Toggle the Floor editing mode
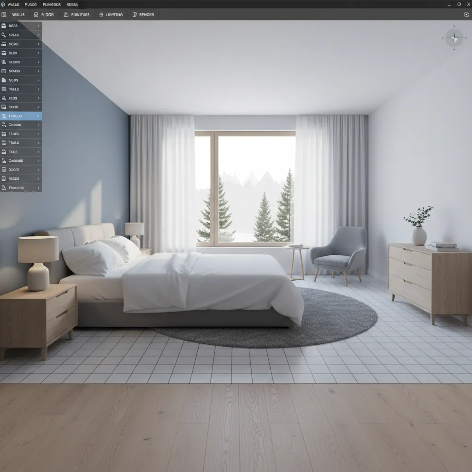472x472 pixels. click(x=44, y=14)
